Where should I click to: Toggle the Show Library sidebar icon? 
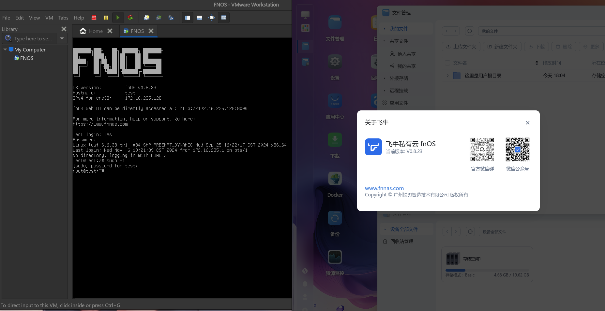188,18
